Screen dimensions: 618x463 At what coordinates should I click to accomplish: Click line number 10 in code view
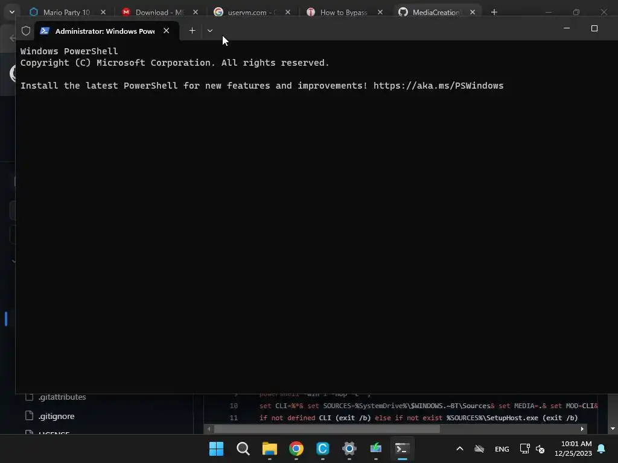(x=234, y=406)
